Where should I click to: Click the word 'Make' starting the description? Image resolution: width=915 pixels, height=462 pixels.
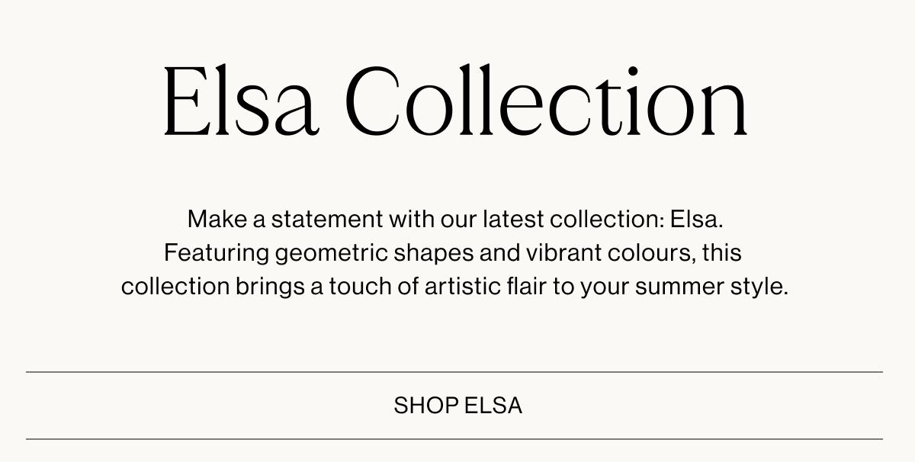click(217, 220)
